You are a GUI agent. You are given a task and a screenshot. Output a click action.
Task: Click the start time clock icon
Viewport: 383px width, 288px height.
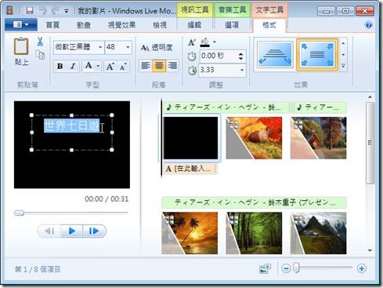click(x=192, y=57)
